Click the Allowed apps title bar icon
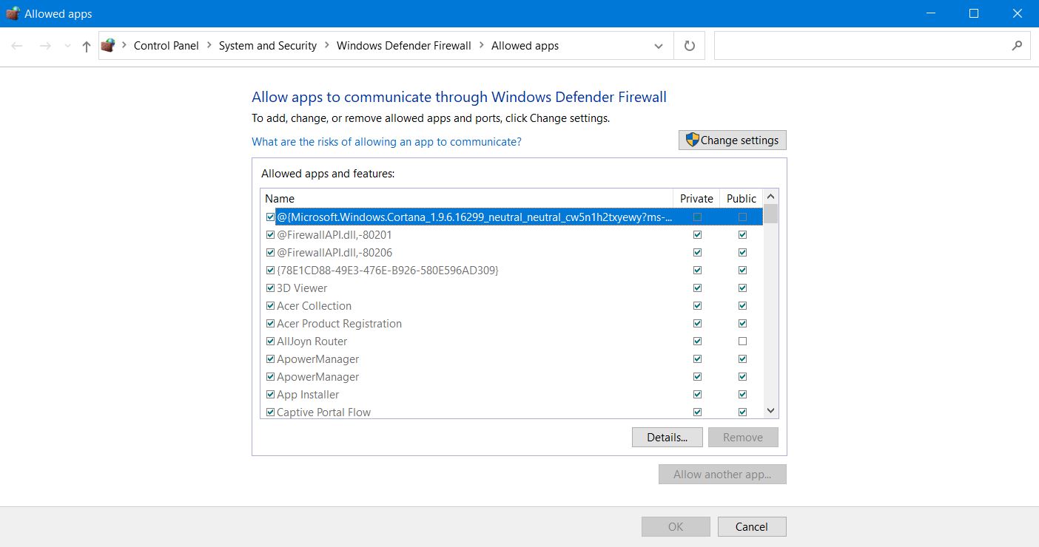 tap(13, 13)
